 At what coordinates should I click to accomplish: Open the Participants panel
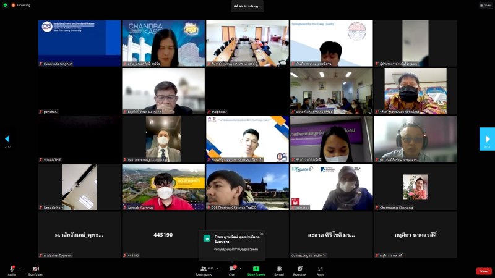click(x=204, y=269)
